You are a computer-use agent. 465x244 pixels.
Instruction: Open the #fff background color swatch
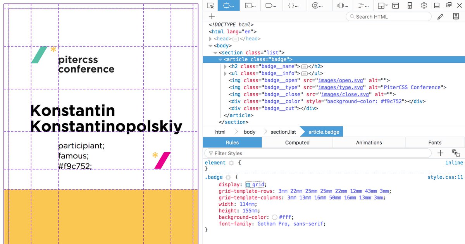point(275,218)
